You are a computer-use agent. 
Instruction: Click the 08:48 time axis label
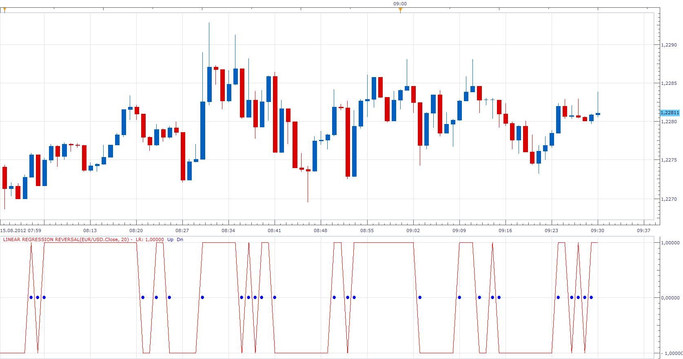[x=320, y=230]
